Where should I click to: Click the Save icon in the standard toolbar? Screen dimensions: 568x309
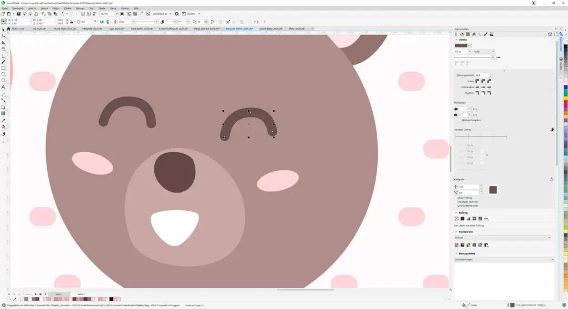point(18,14)
